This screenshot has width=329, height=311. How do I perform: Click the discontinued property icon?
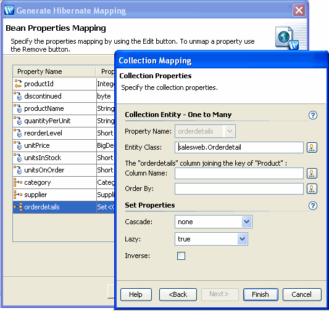pos(18,96)
